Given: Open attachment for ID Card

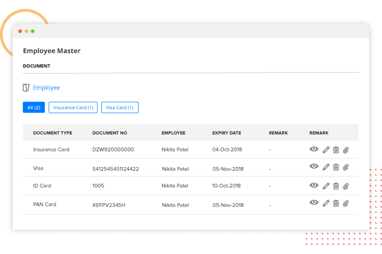Looking at the screenshot, I should click(x=346, y=186).
